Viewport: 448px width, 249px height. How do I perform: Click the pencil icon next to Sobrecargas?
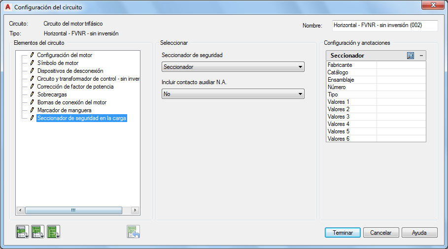click(32, 94)
